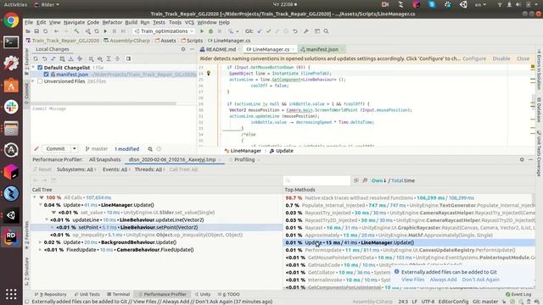The width and height of the screenshot is (543, 305).
Task: Open the Train_optimizations run configuration dropdown
Action: (164, 31)
